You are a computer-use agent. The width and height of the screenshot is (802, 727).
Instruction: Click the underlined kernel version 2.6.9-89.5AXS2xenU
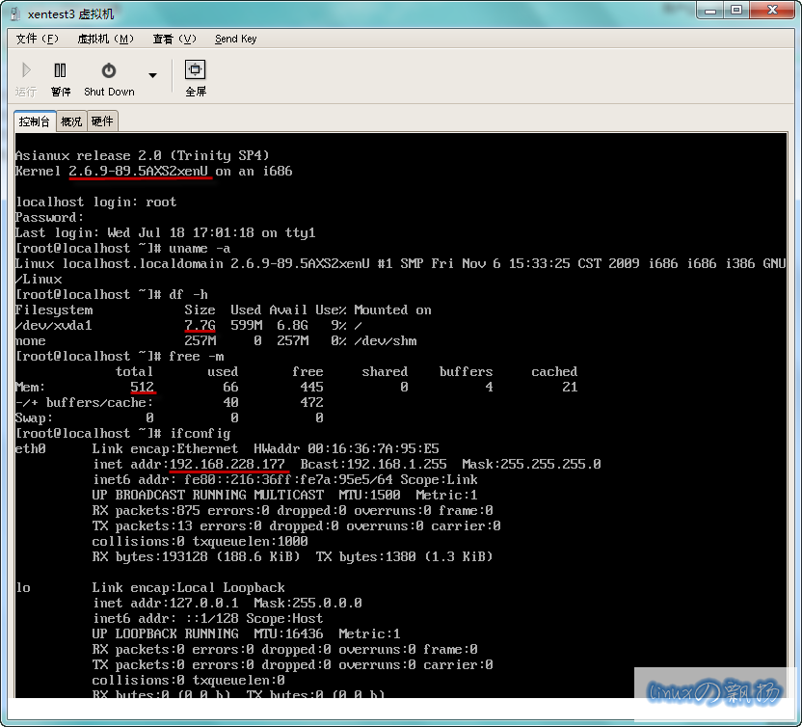(139, 171)
